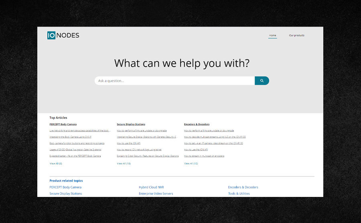The width and height of the screenshot is (361, 223).
Task: Go to the Enterprise Video Servers topic
Action: click(x=156, y=194)
